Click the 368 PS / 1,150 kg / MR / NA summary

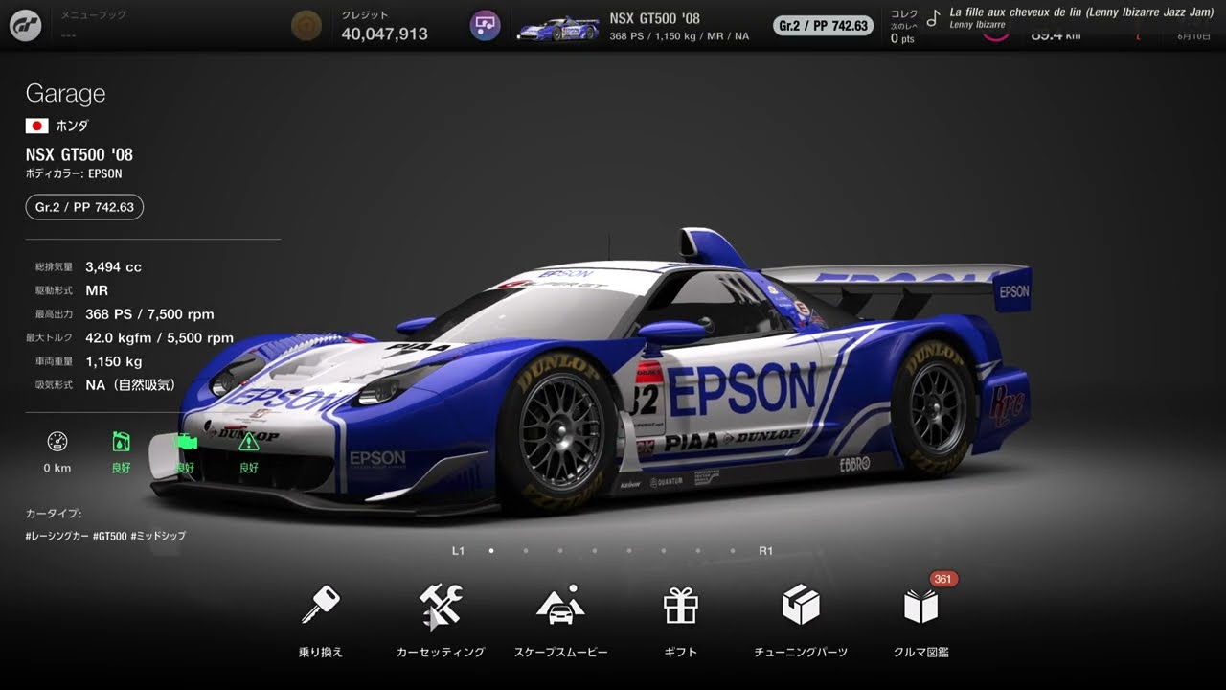pos(679,36)
